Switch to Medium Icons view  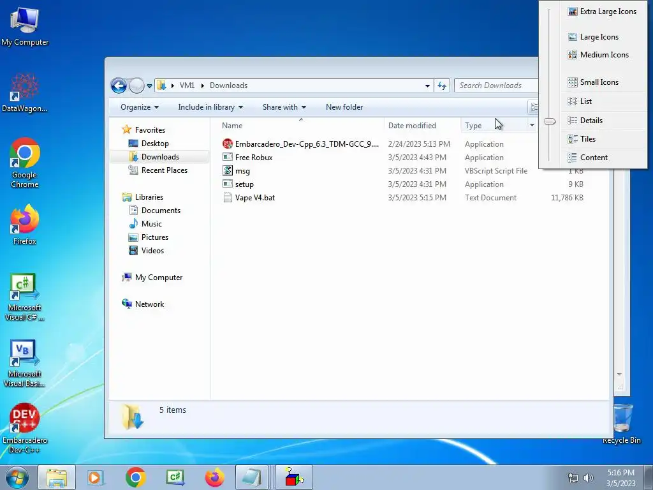[x=598, y=55]
